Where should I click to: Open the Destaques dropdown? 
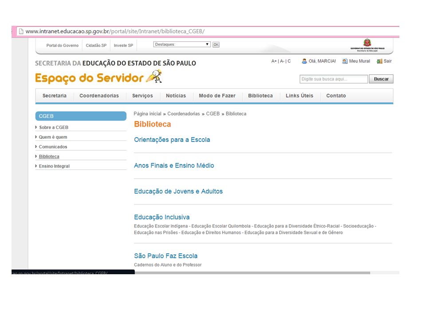pos(182,44)
